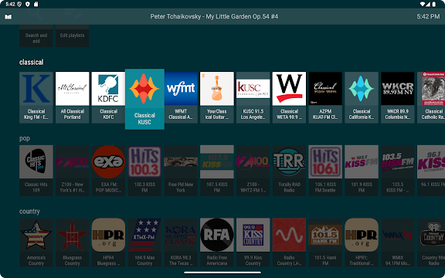Play 103.5 KISS FM station
This screenshot has width=445, height=278.
[398, 171]
